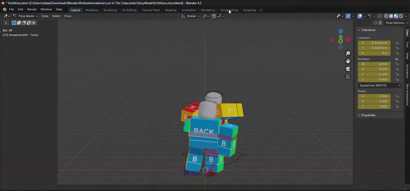
Task: Click the zoom magnifier viewport icon
Action: (348, 53)
